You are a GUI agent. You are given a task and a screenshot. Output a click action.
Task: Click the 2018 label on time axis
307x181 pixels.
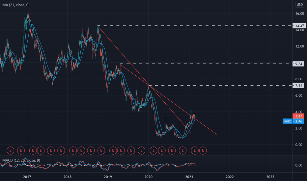coord(67,177)
